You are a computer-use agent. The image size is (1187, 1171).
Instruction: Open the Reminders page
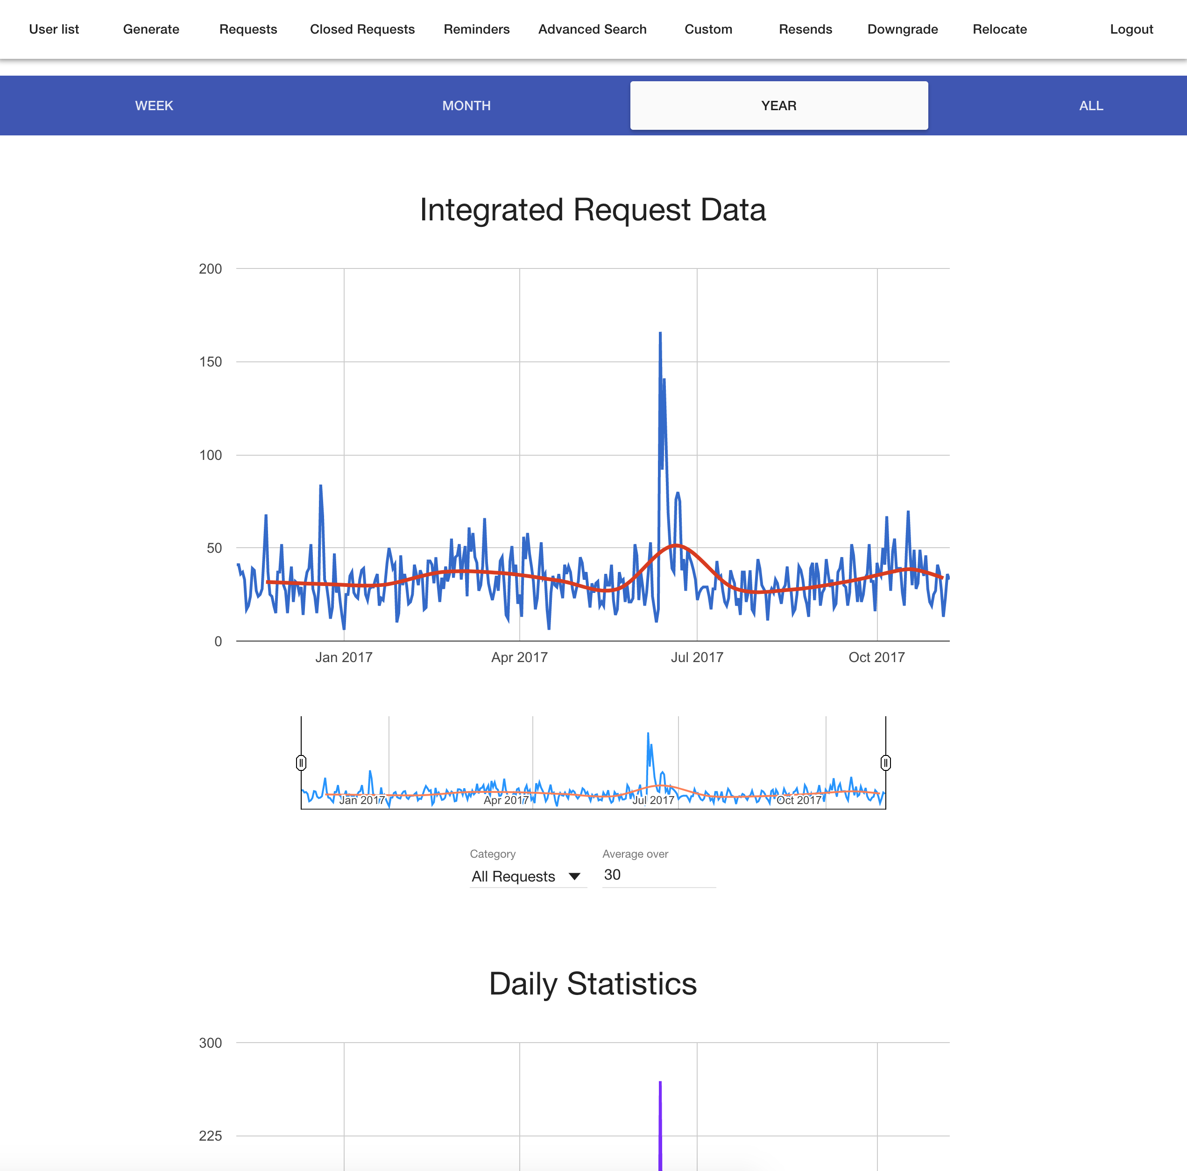tap(477, 29)
